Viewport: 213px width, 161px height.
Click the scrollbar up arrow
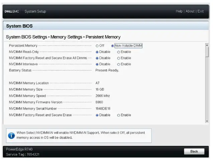207,45
